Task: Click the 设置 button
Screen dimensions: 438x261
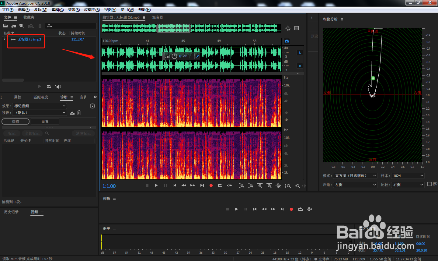Action: tap(45, 122)
